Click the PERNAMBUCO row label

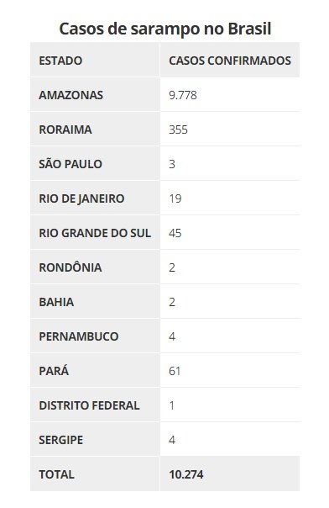coord(79,336)
